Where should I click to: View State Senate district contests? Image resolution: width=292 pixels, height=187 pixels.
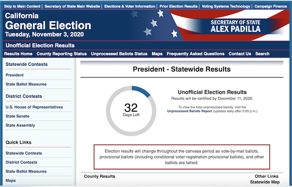tap(18, 116)
